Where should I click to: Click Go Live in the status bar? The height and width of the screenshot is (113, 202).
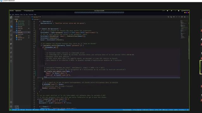click(165, 110)
